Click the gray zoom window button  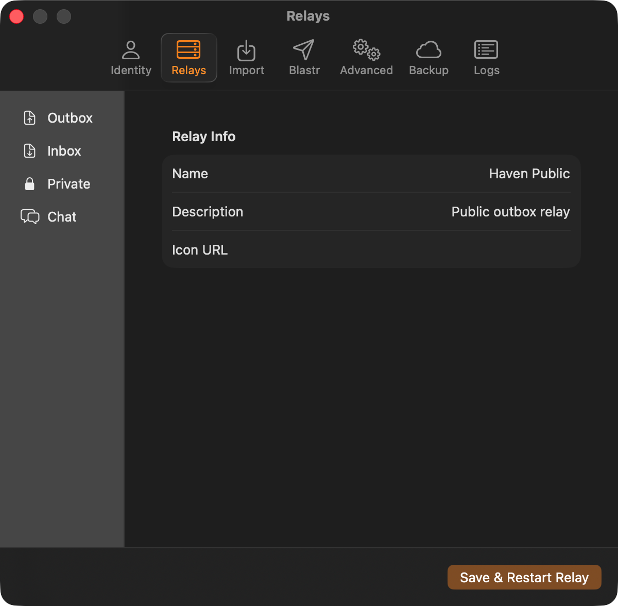[64, 16]
